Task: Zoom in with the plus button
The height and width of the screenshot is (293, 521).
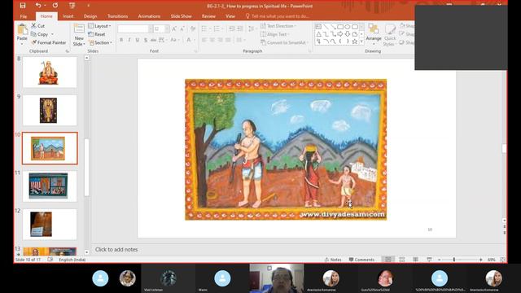Action: click(481, 260)
